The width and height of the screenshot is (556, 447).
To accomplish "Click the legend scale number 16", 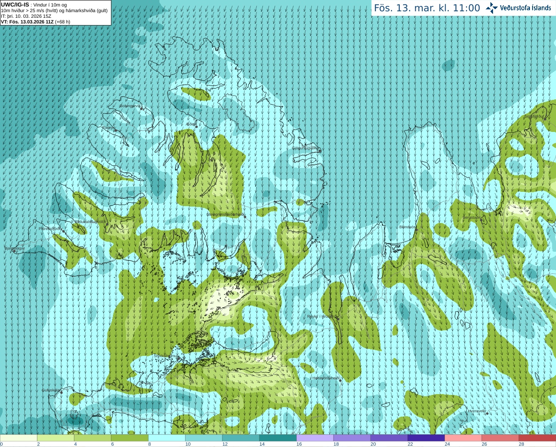I will 299,444.
